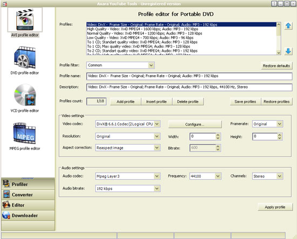Open the VCD profile editor icon

pos(25,95)
